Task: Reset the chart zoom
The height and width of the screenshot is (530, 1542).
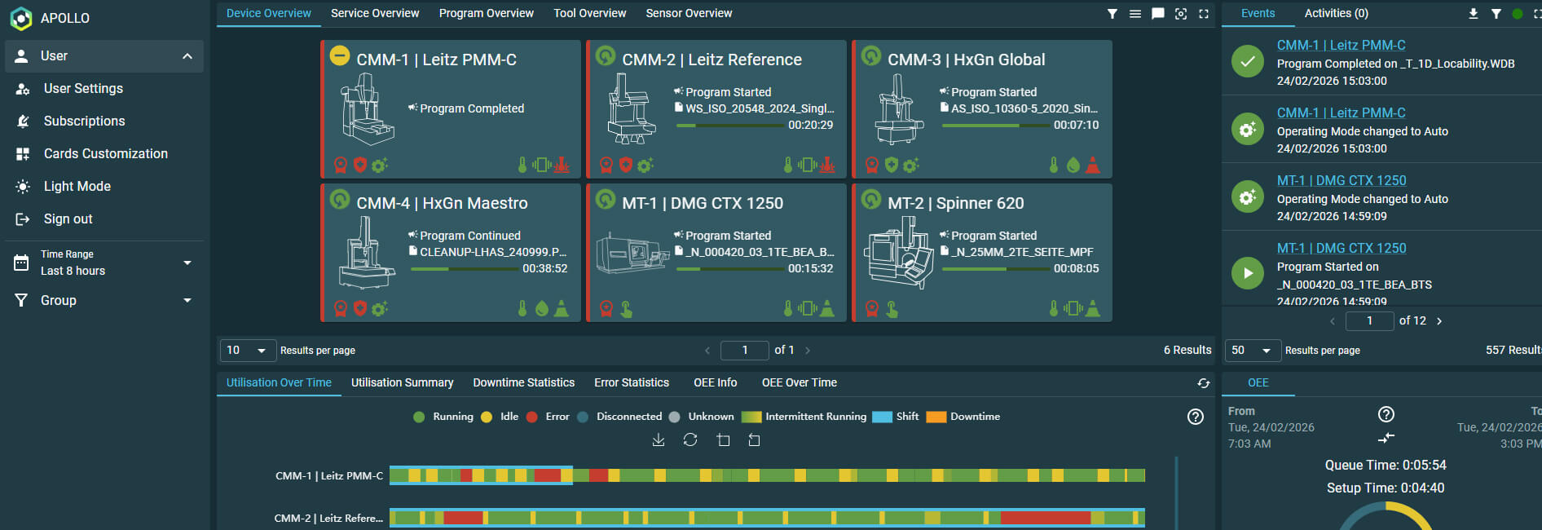Action: [x=755, y=440]
